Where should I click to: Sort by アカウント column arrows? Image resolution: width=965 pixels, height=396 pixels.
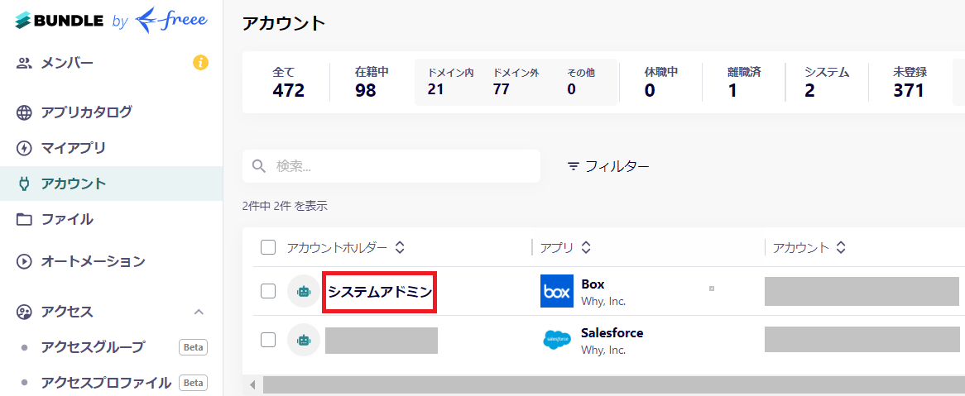pos(841,247)
